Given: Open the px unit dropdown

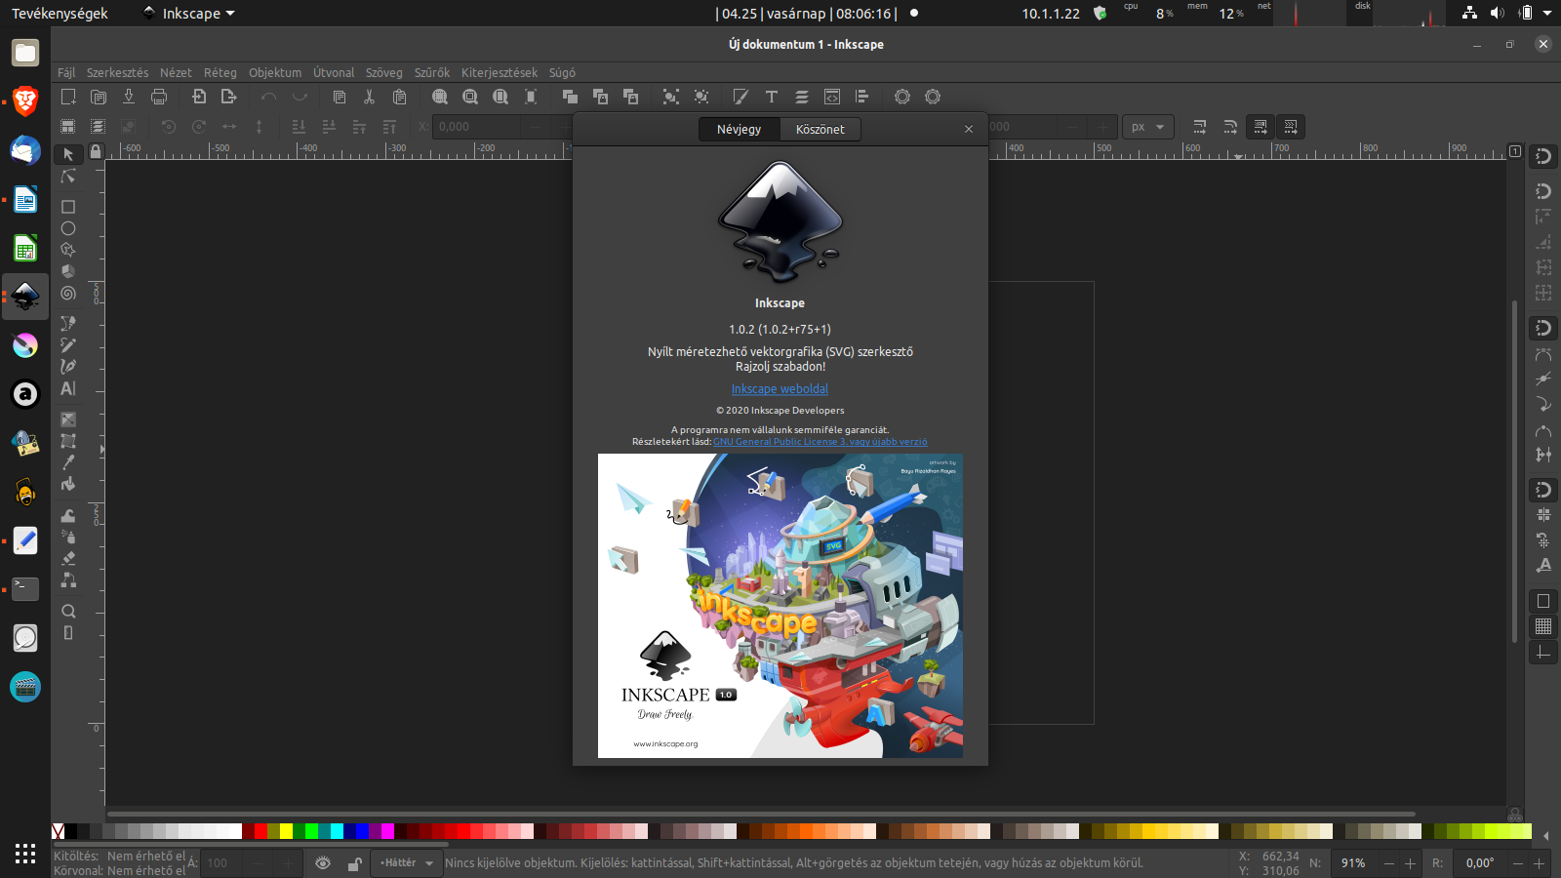Looking at the screenshot, I should coord(1148,127).
